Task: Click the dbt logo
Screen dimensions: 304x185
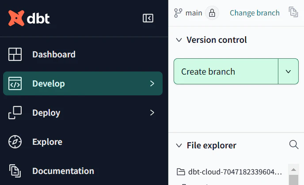Action: (29, 18)
